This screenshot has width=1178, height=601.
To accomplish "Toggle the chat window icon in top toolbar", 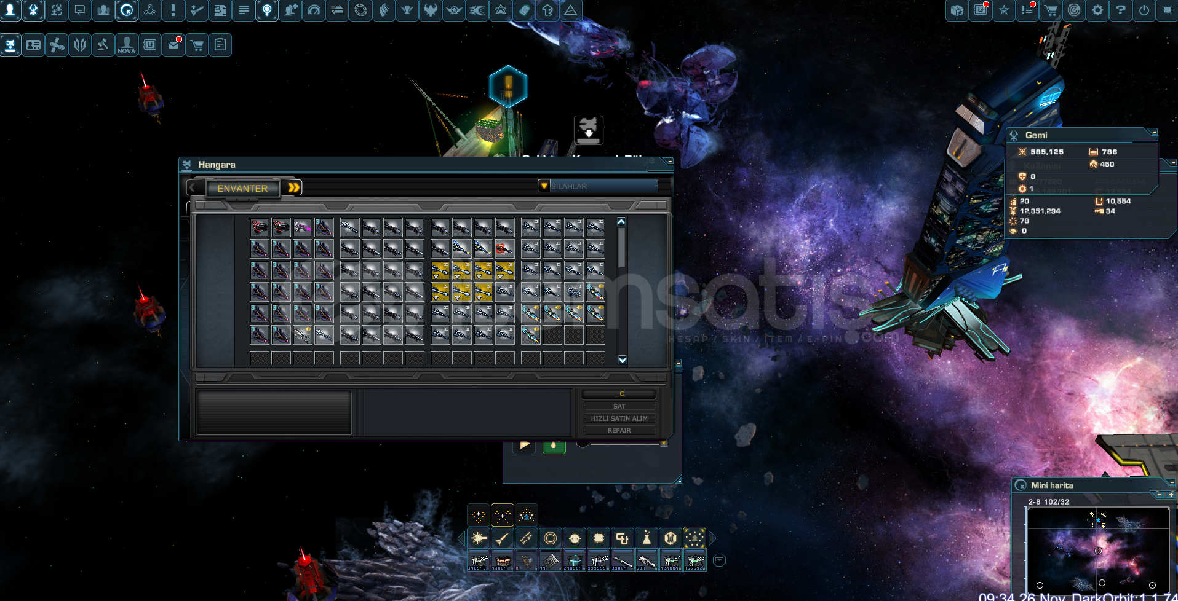I will pos(80,10).
